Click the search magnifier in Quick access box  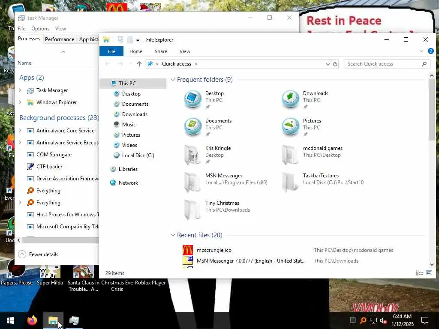[x=424, y=64]
